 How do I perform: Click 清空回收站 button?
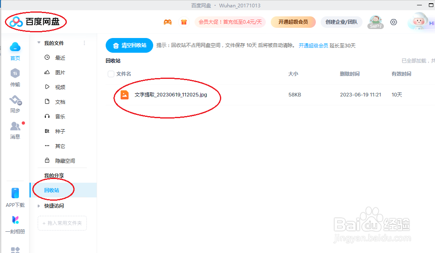coord(129,45)
